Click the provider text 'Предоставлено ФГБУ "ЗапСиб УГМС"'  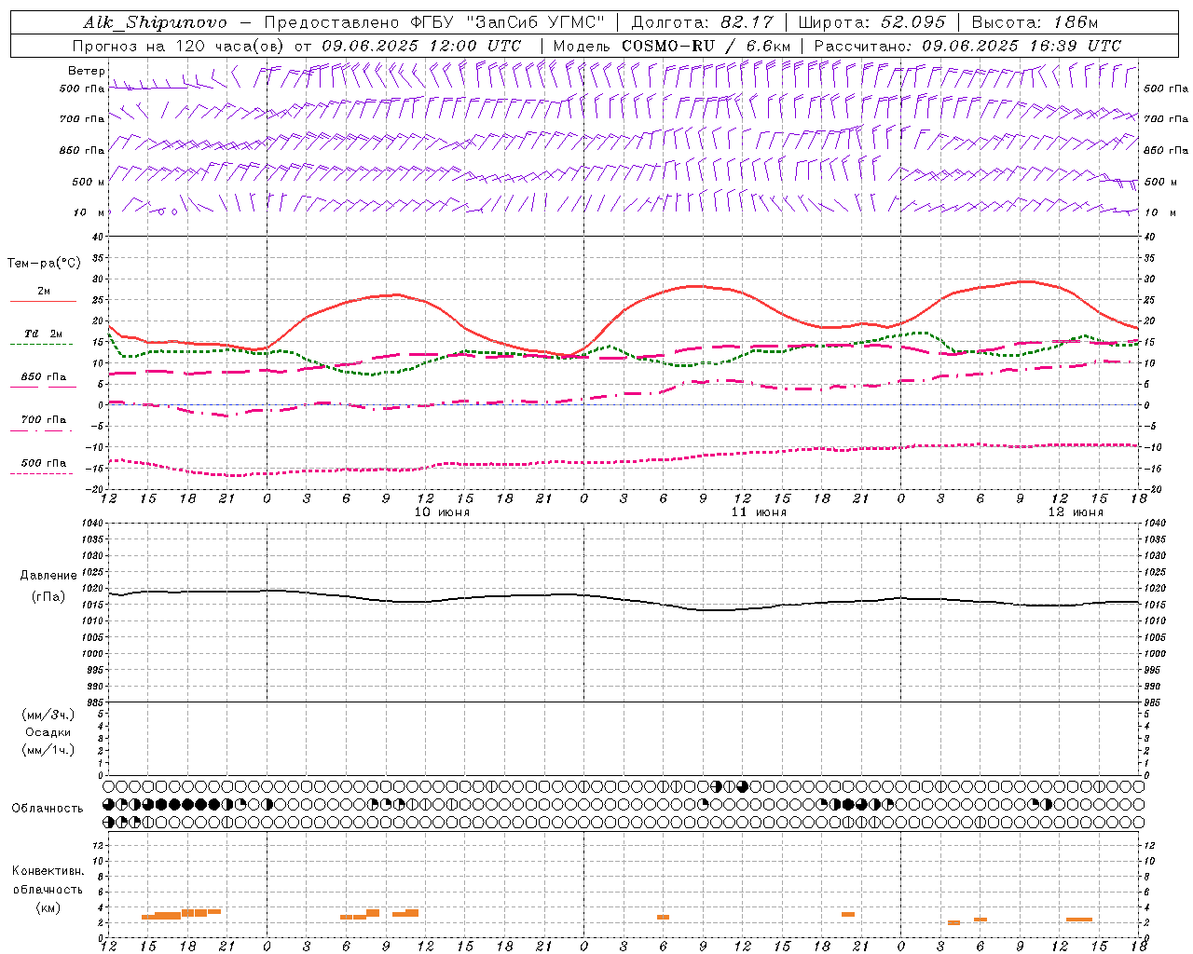coord(435,22)
